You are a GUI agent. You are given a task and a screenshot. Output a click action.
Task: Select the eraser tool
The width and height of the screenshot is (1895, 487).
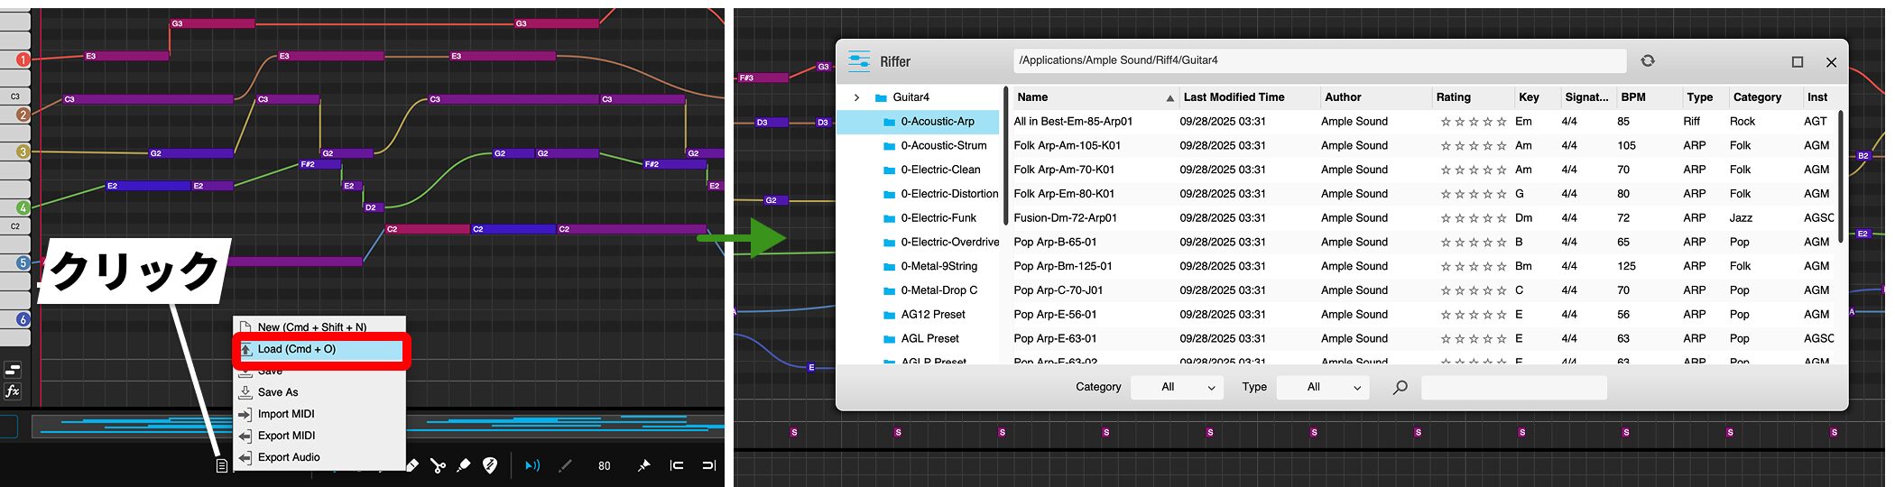tap(411, 465)
